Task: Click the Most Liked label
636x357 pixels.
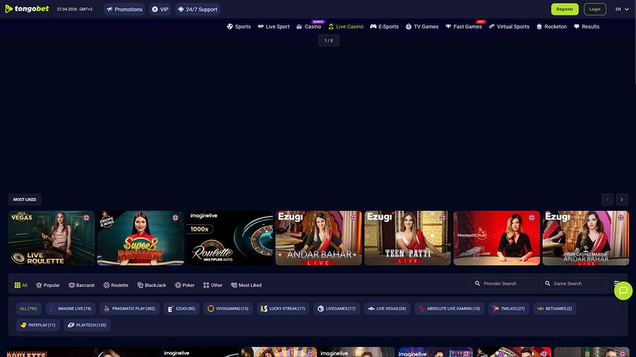Action: 25,200
